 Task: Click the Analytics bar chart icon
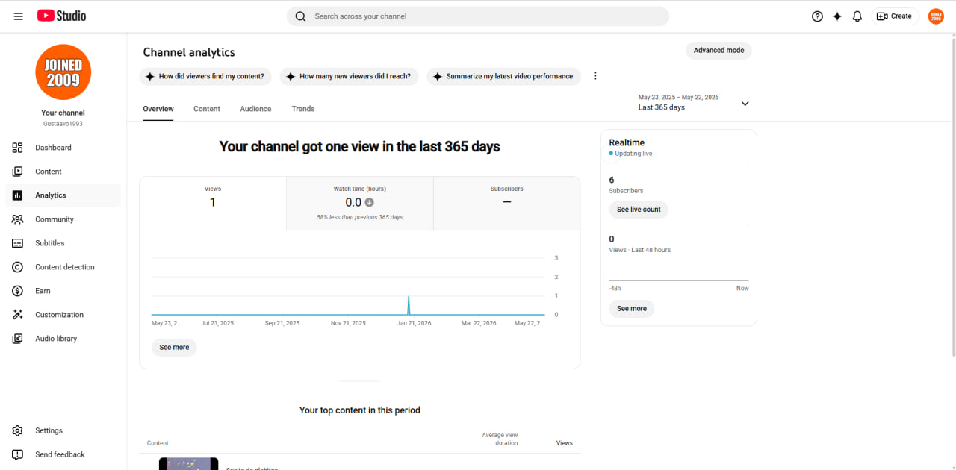coord(18,195)
